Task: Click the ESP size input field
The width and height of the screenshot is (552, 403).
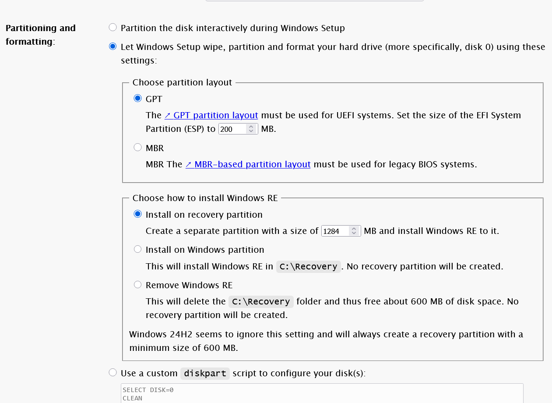Action: pos(232,129)
